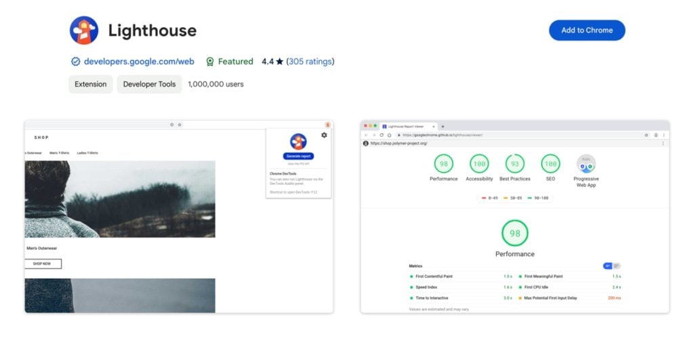Click the Performance 98 gauge in top score row
Image resolution: width=694 pixels, height=361 pixels.
443,164
